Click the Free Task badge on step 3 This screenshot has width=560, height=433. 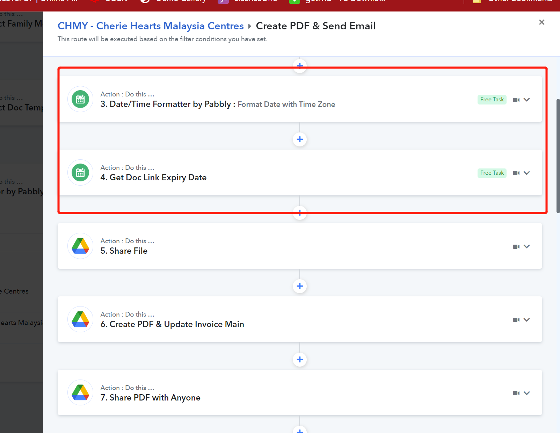pyautogui.click(x=492, y=100)
